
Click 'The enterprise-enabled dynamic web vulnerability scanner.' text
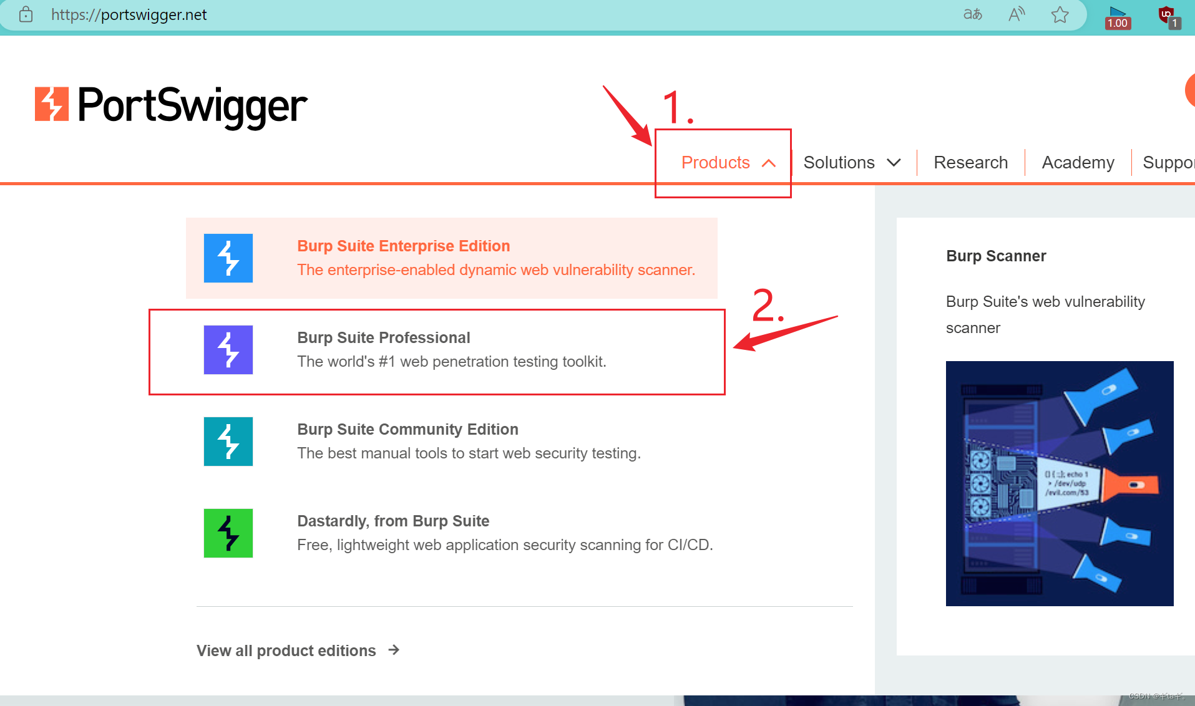(496, 270)
